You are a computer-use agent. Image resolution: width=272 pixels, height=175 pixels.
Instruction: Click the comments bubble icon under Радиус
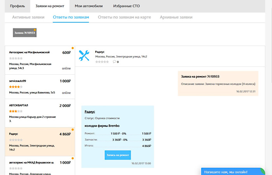click(x=115, y=62)
